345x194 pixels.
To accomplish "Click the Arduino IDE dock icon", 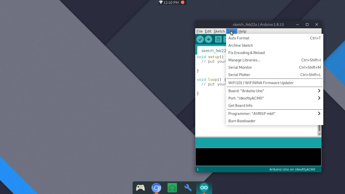I will 204,188.
